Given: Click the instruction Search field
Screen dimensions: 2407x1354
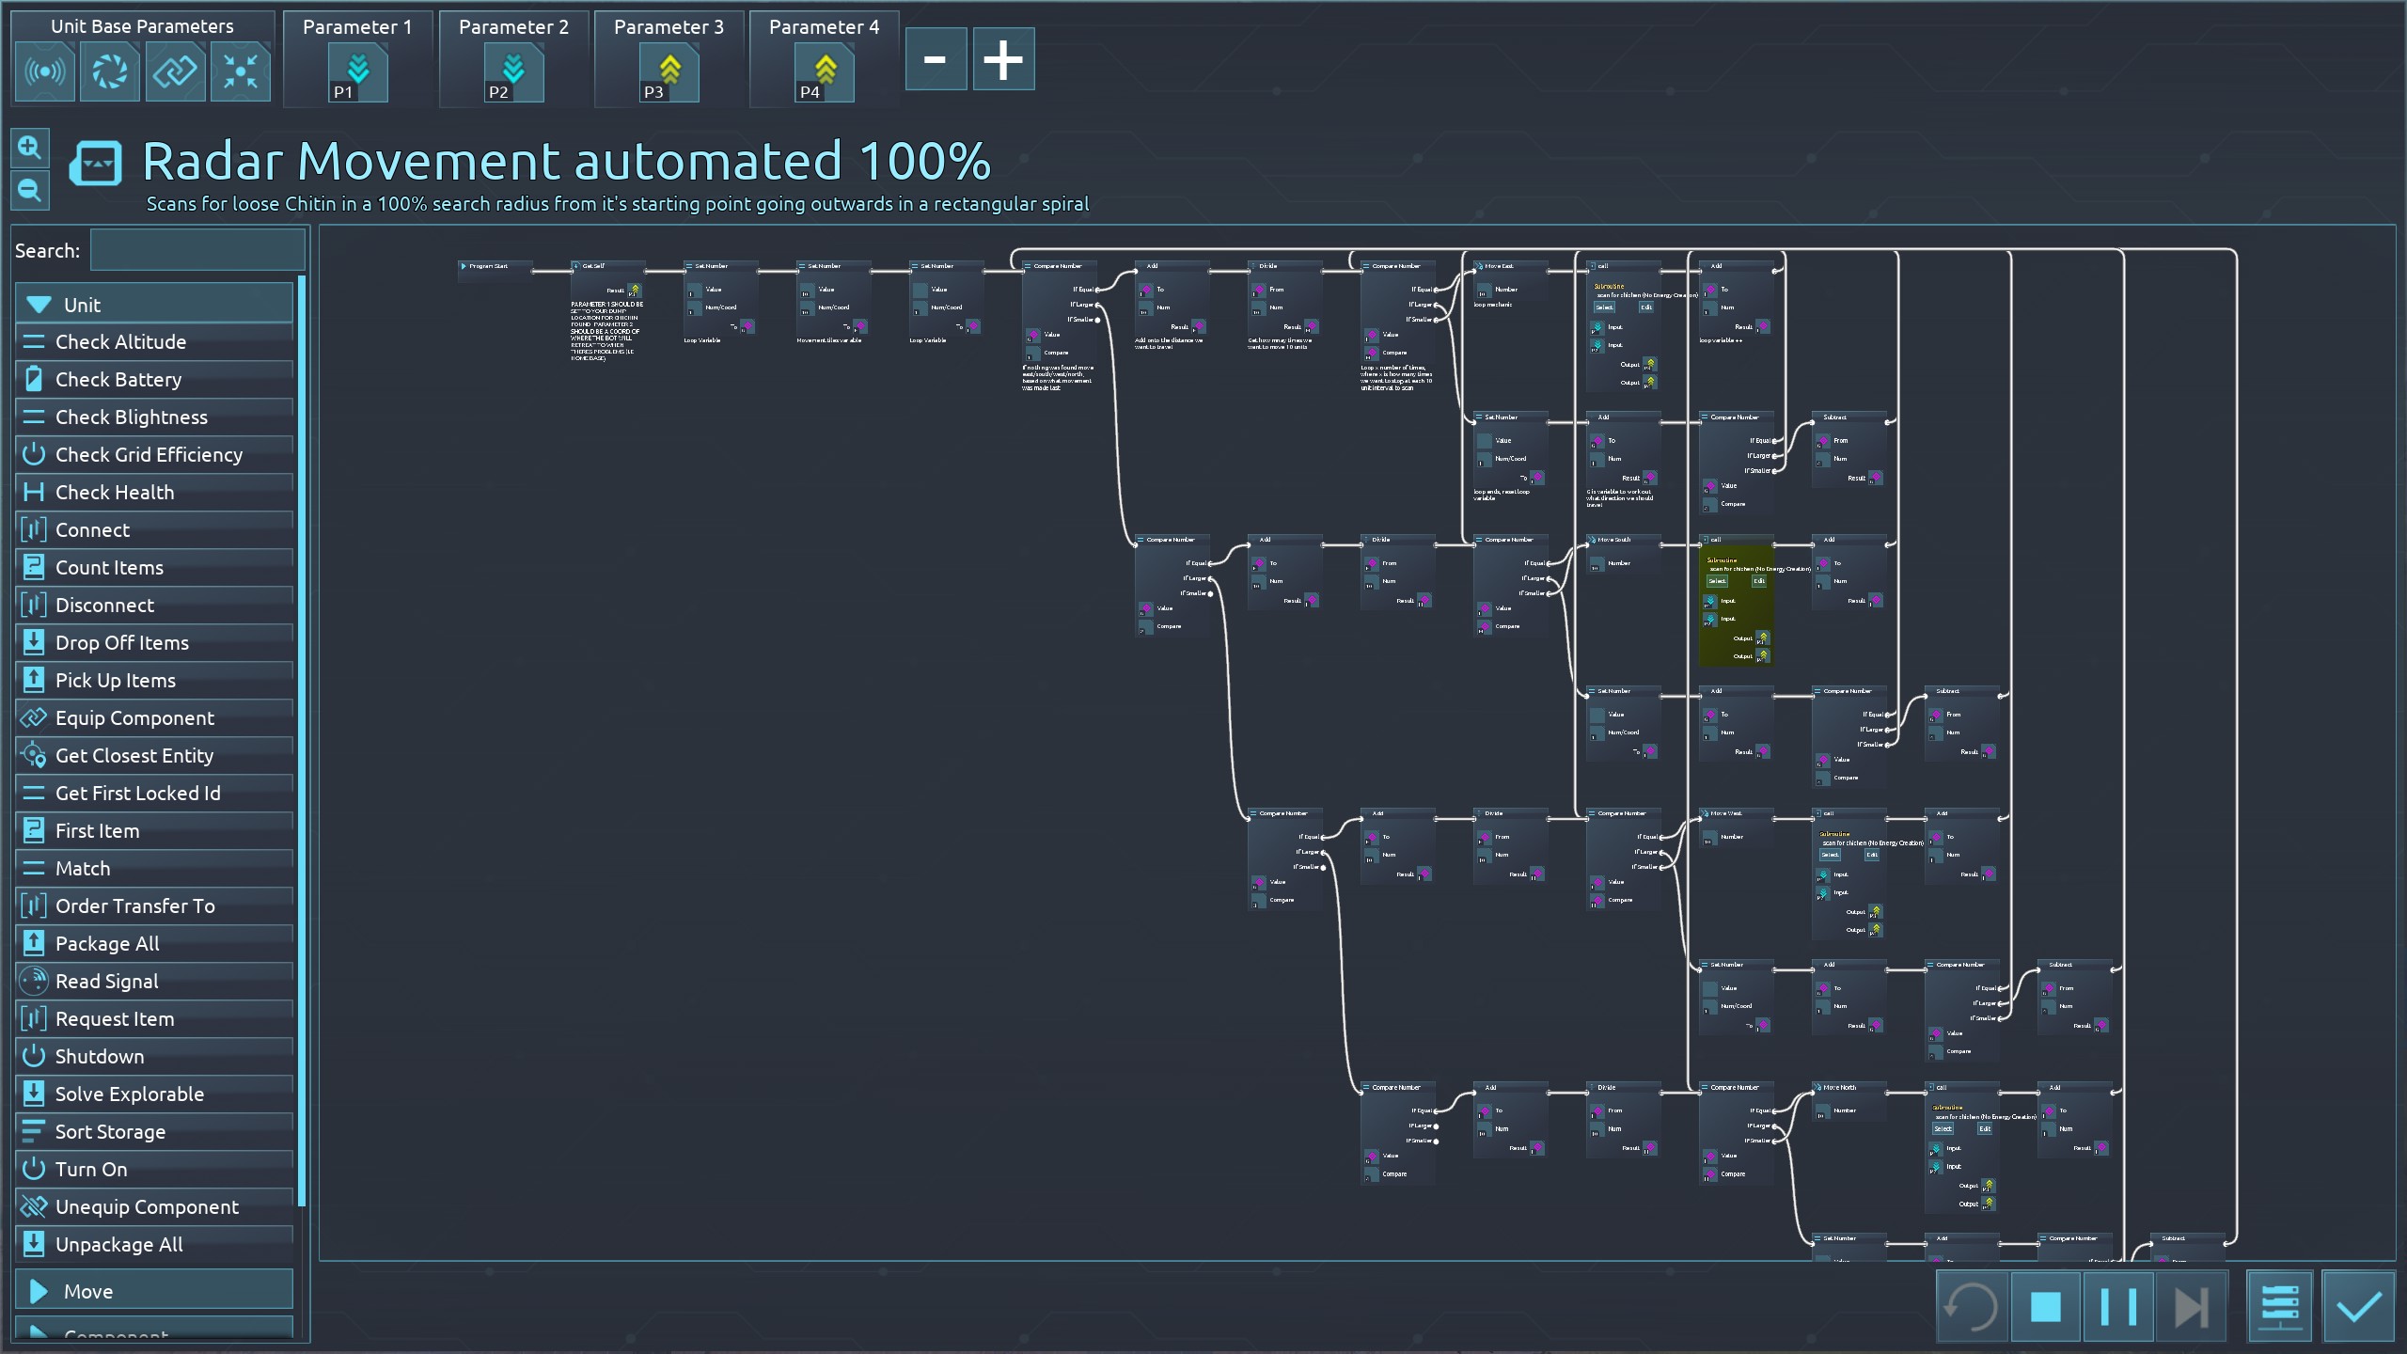Looking at the screenshot, I should click(197, 251).
